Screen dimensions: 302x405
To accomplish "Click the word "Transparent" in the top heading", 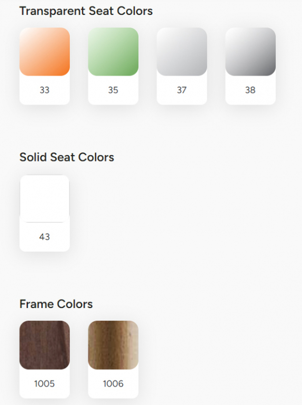I will coord(52,11).
